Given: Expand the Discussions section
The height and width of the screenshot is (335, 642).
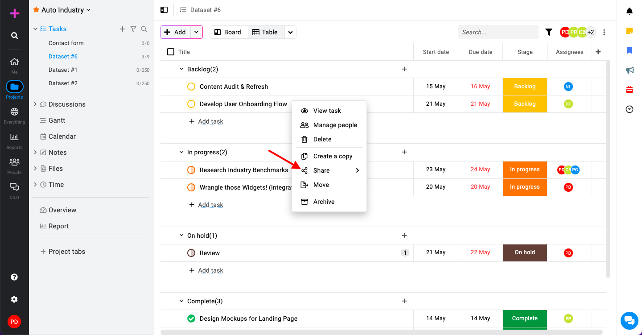Looking at the screenshot, I should tap(35, 104).
